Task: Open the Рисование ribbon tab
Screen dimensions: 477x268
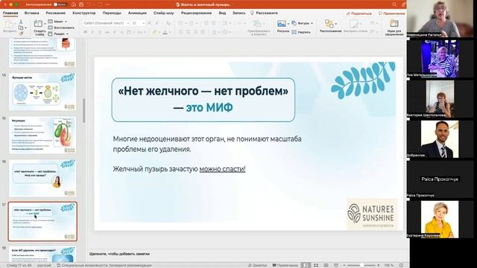Action: point(56,13)
